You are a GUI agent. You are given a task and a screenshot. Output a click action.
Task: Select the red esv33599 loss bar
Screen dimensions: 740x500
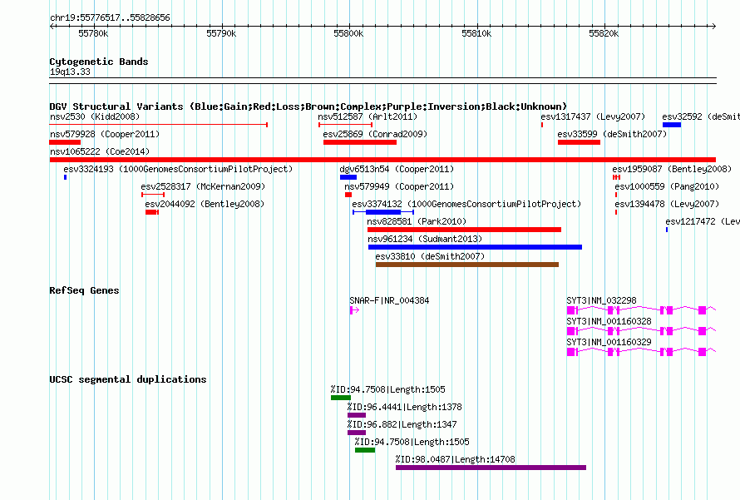[x=579, y=142]
